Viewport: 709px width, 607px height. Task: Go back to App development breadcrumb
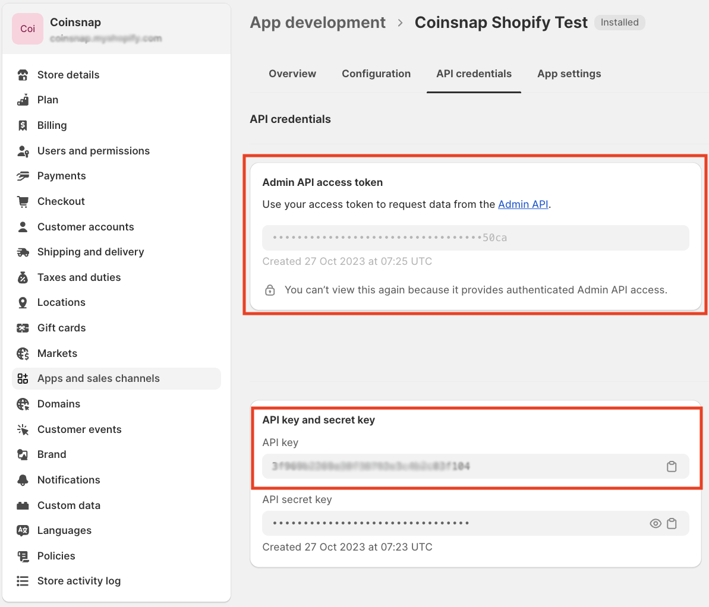coord(317,23)
